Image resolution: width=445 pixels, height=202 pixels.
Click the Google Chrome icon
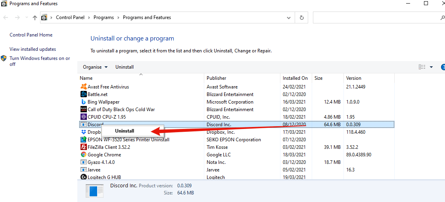(x=83, y=154)
